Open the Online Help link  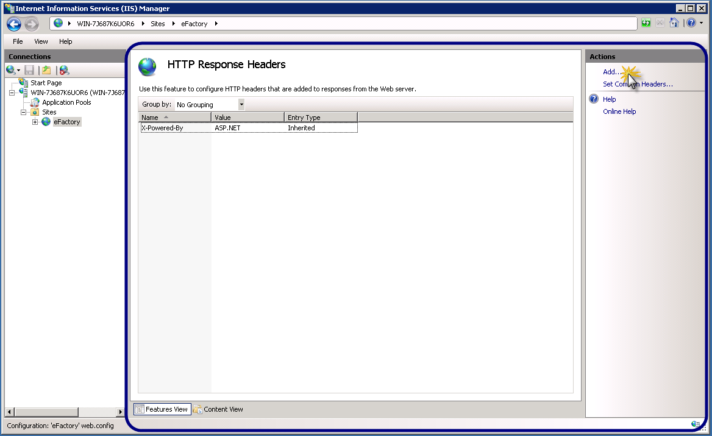tap(619, 111)
